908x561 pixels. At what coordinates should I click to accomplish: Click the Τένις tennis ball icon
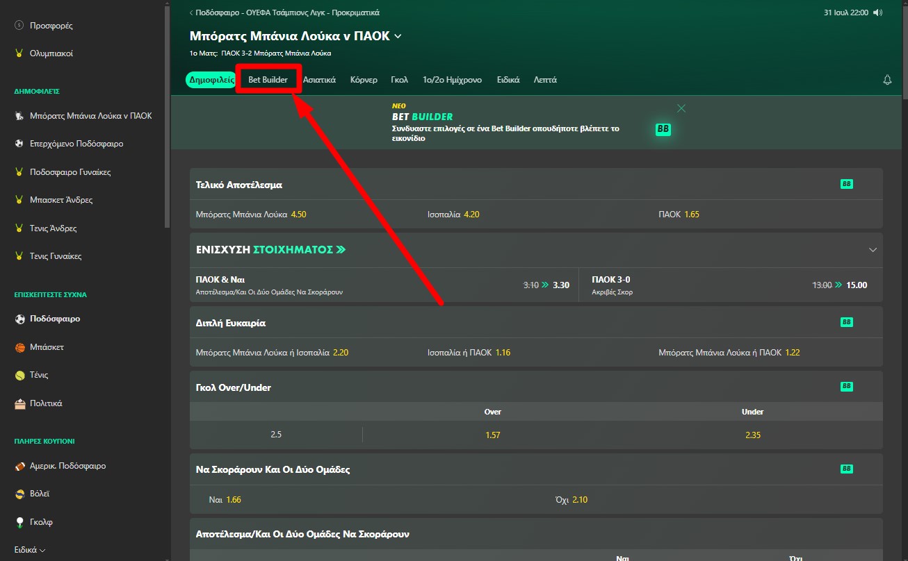19,375
